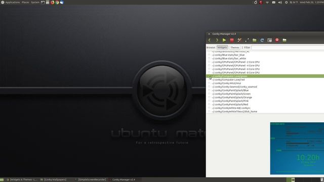The image size is (324, 182).
Task: Open the volume control in system tray
Action: coord(280,2)
